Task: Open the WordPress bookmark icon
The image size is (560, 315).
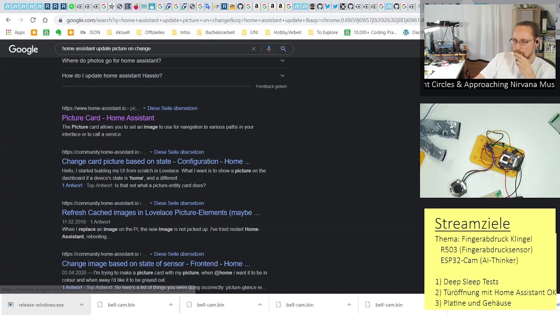Action: [406, 32]
